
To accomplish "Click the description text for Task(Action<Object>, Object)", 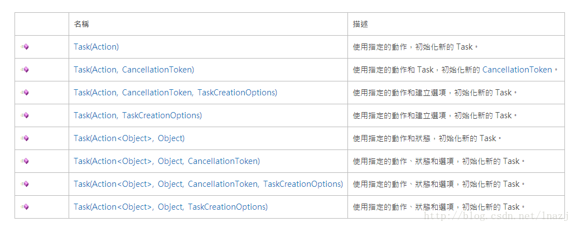I will pos(427,138).
